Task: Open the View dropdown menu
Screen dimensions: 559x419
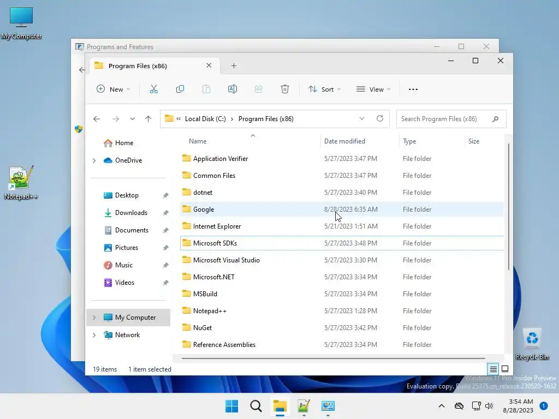Action: (373, 89)
